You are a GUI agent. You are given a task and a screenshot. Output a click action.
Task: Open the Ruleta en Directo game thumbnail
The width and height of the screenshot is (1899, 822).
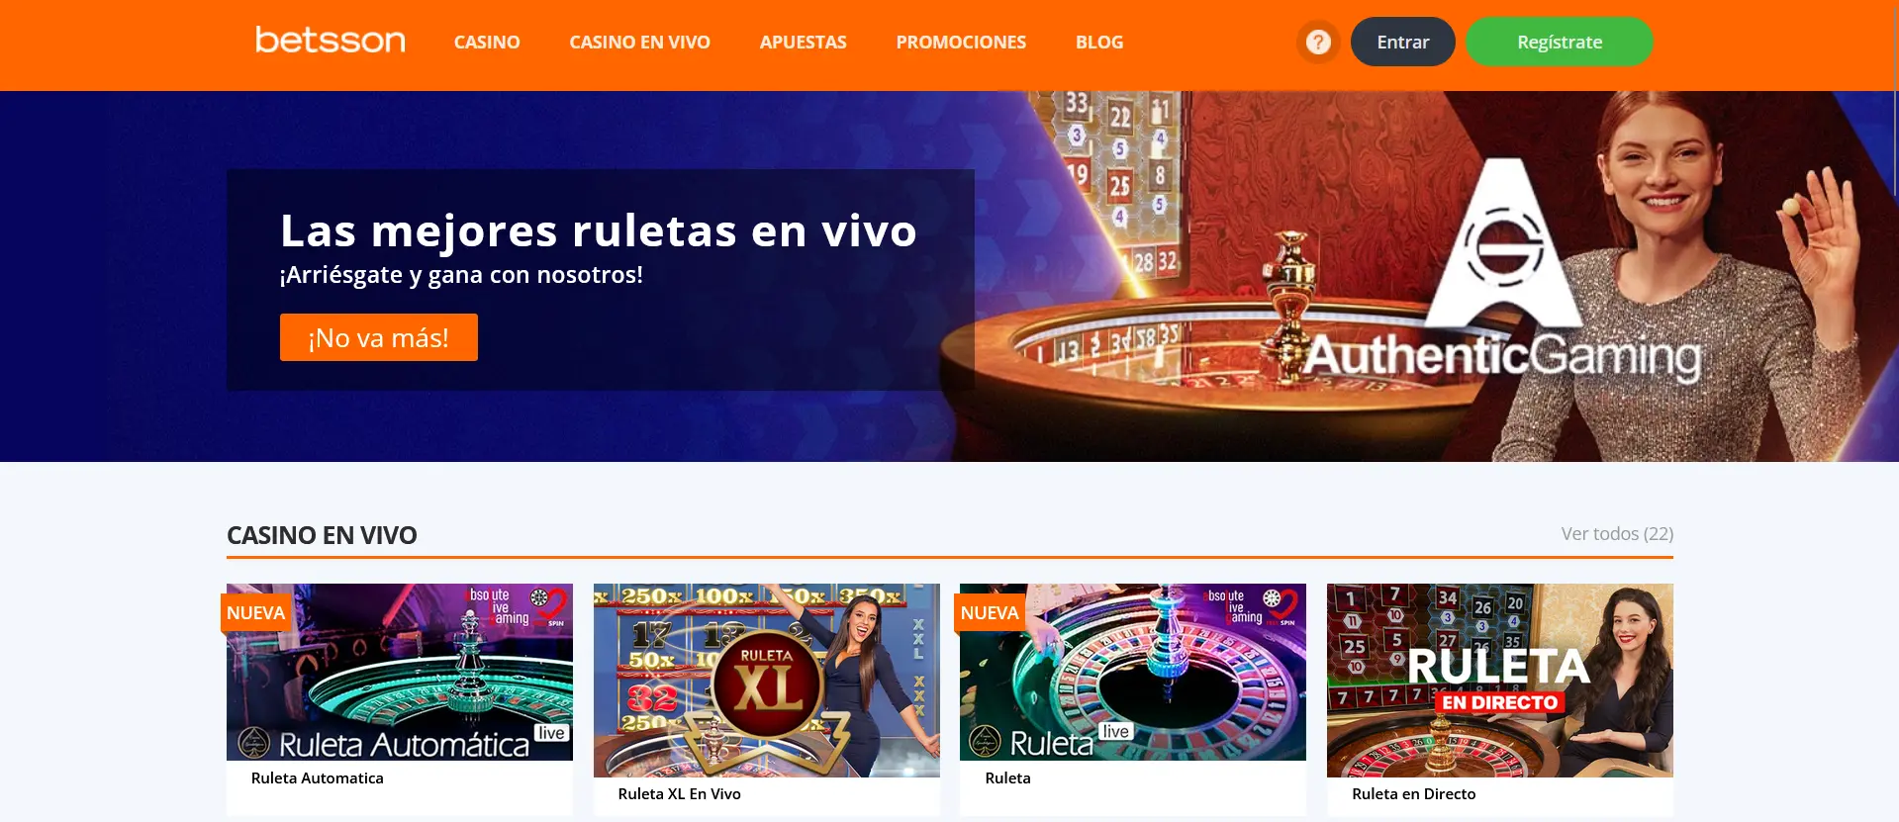point(1500,680)
